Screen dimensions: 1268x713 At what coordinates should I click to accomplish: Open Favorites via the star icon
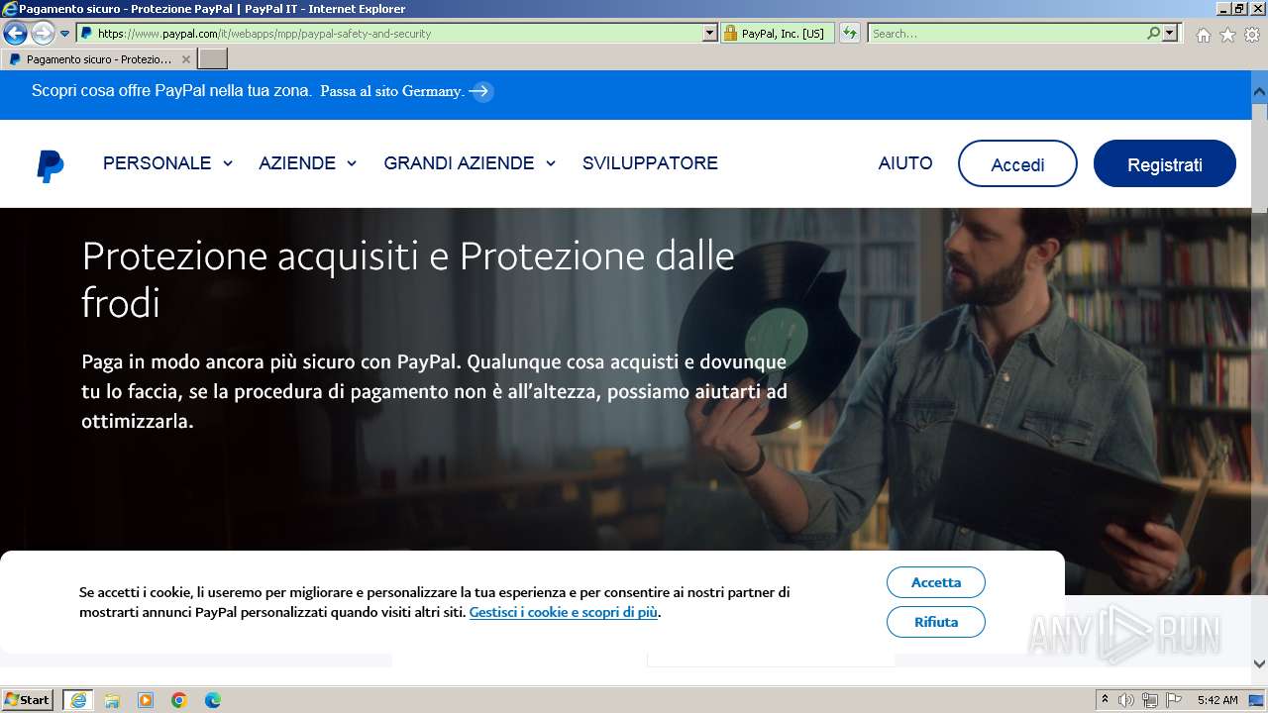1227,35
